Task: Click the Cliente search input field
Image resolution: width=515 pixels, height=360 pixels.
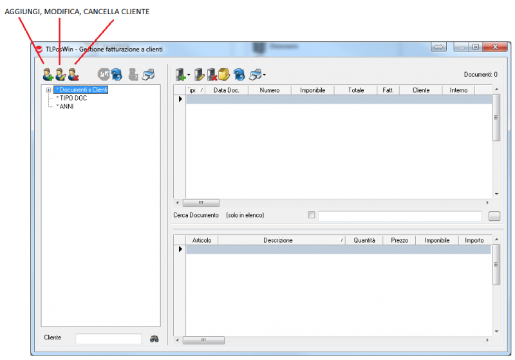Action: (108, 338)
